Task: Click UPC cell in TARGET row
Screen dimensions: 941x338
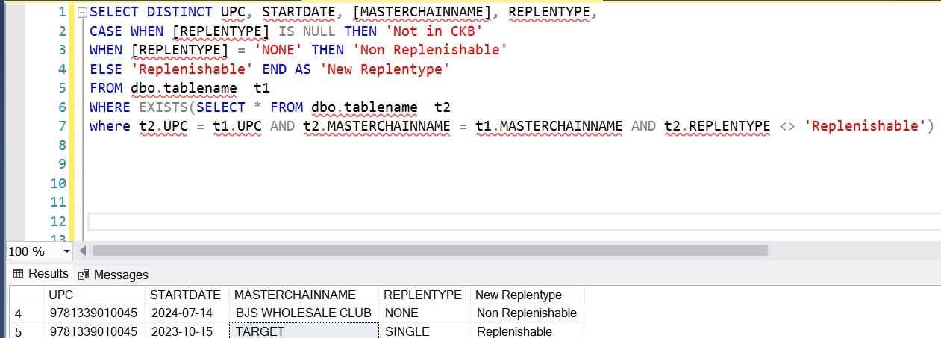Action: click(95, 331)
